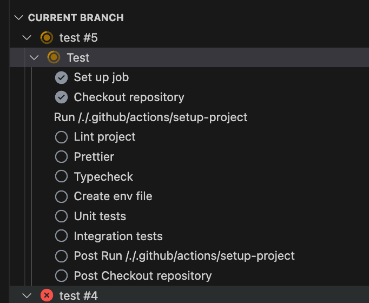Click the pending circle icon for Lint project
The height and width of the screenshot is (303, 369).
[61, 137]
